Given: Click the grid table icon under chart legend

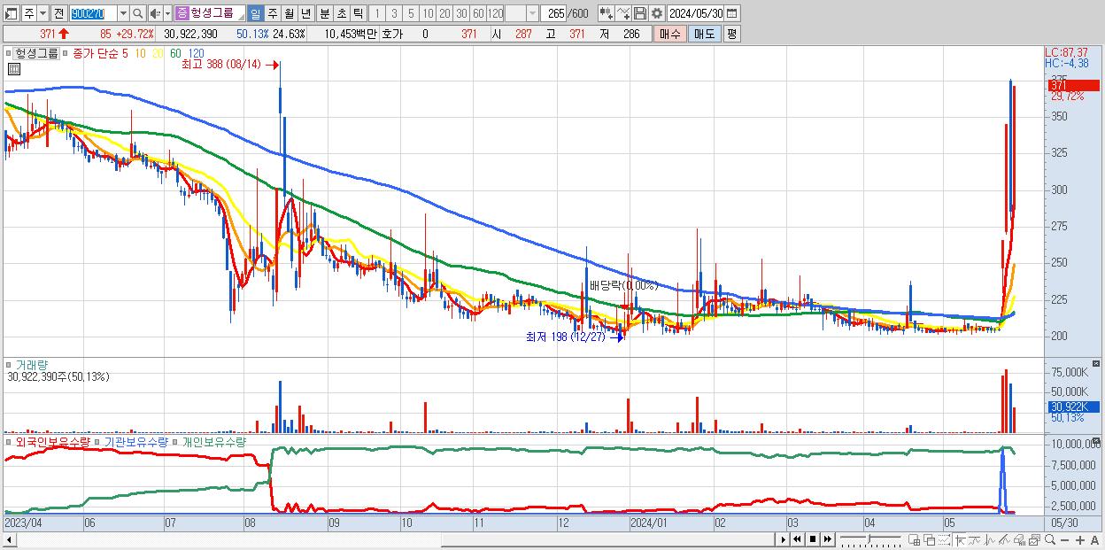Looking at the screenshot, I should [14, 69].
